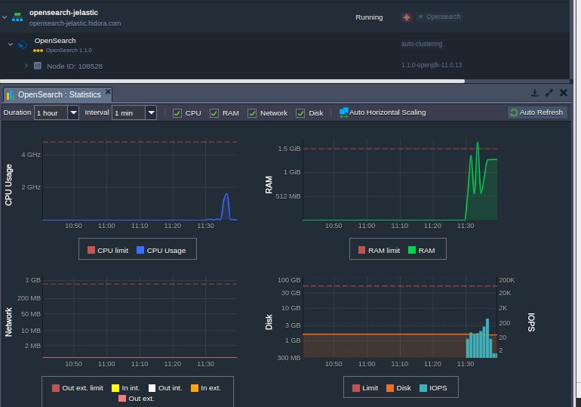
Task: Collapse the opensearch-jelastic environment row
Action: coord(5,17)
